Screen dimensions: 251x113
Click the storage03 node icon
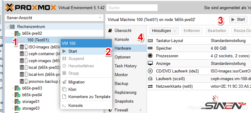pos(17,108)
